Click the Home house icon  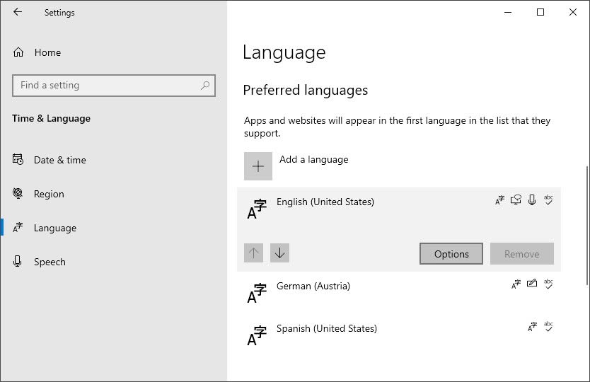pyautogui.click(x=18, y=52)
